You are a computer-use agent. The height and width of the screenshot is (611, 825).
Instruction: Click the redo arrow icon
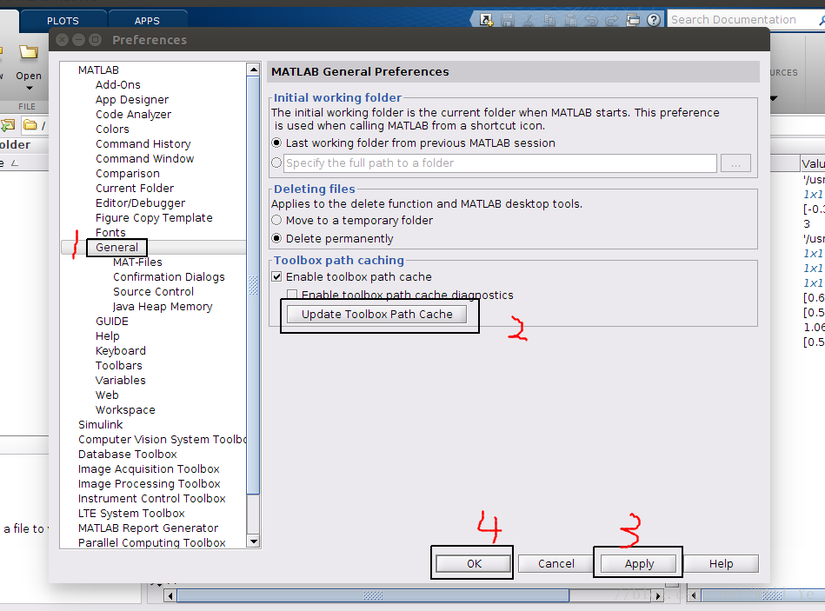pyautogui.click(x=612, y=20)
